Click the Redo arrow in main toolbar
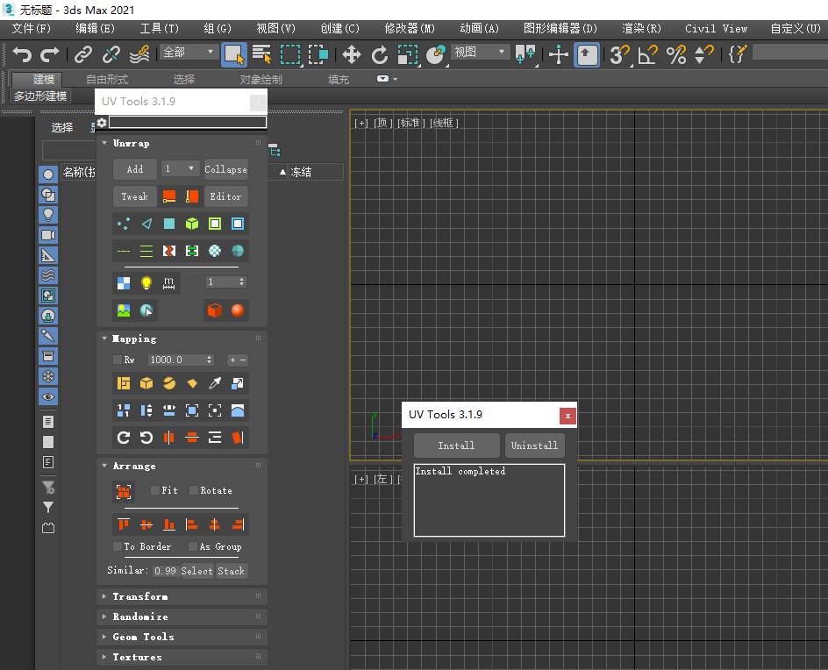This screenshot has width=828, height=670. (50, 54)
